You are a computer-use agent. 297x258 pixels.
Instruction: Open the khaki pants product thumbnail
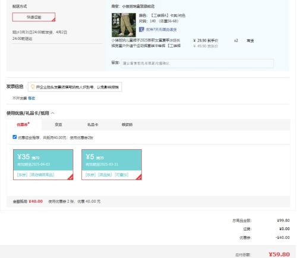coord(124,25)
